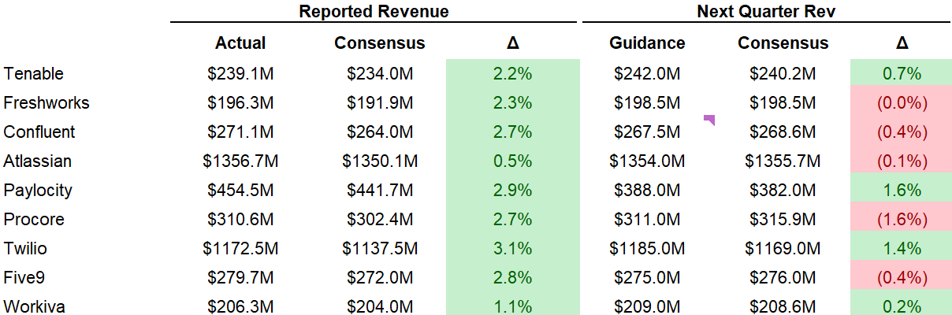Click Freshworks (0.0%) delta cell
The image size is (952, 315).
pyautogui.click(x=902, y=103)
